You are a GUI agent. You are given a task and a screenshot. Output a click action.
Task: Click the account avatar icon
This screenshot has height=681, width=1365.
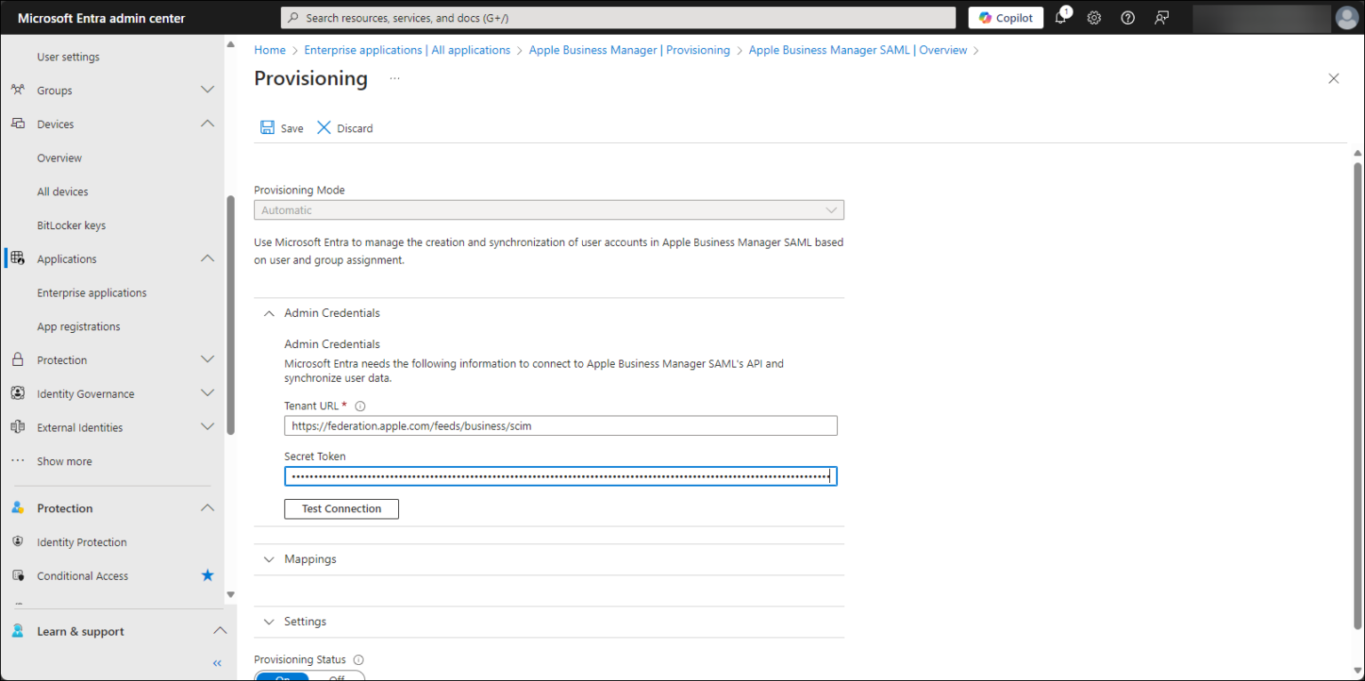pyautogui.click(x=1346, y=17)
